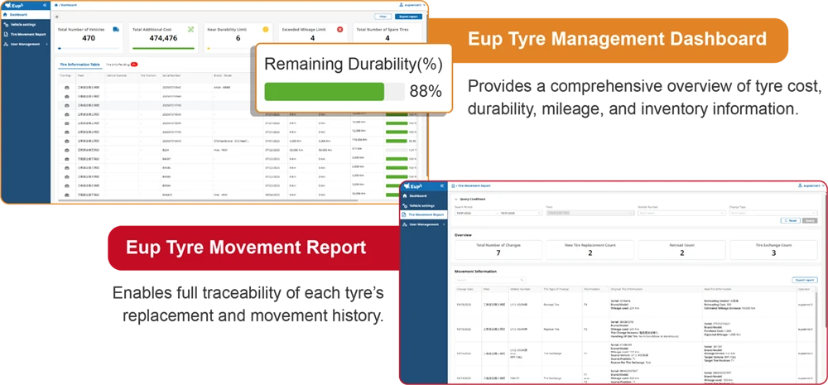Click the 470 vehicles count value

click(89, 38)
